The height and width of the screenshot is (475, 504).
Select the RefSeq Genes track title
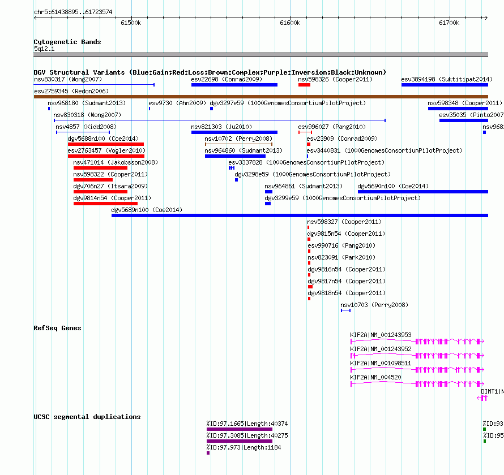[x=57, y=328]
